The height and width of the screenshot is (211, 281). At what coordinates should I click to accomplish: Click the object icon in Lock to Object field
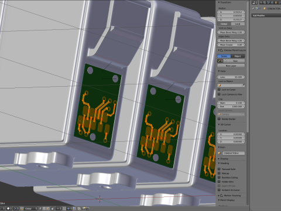[220, 85]
